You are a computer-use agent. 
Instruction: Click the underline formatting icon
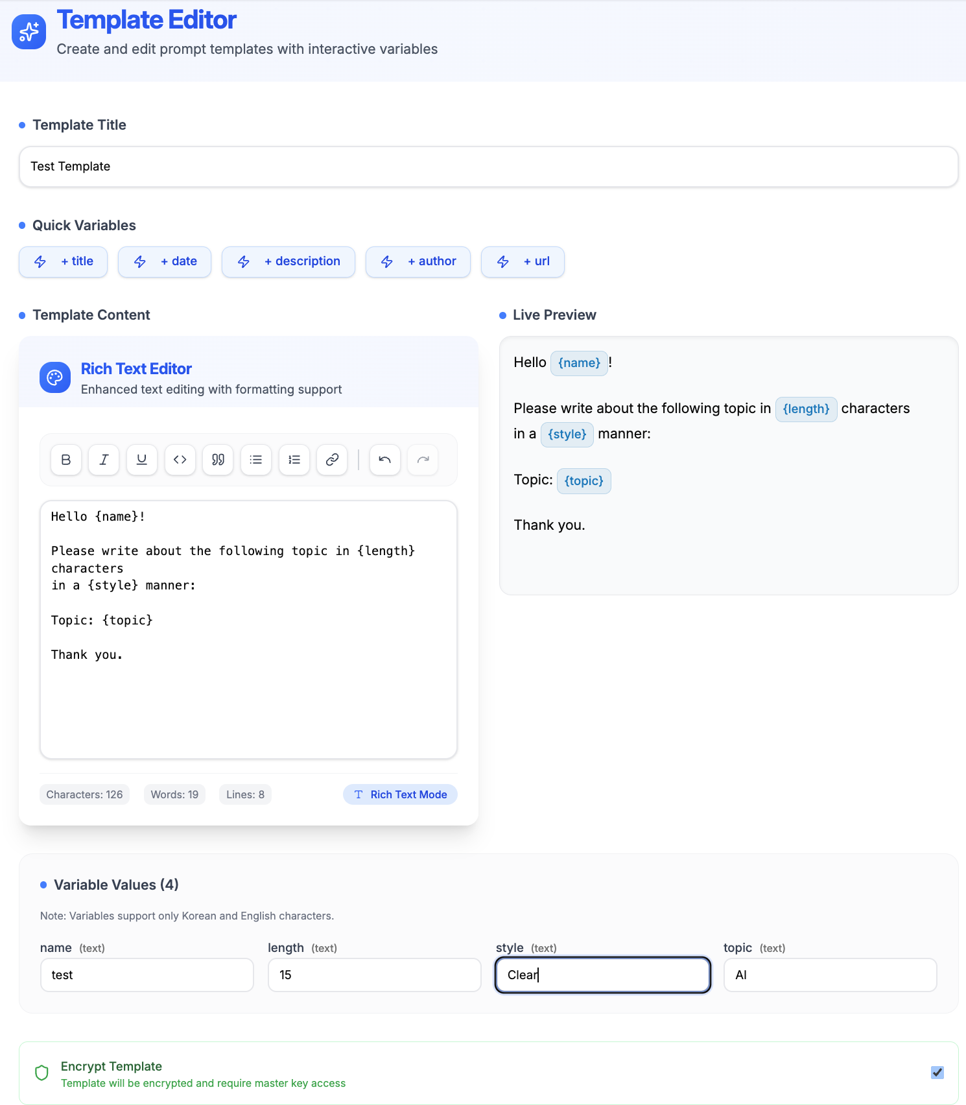click(x=142, y=460)
